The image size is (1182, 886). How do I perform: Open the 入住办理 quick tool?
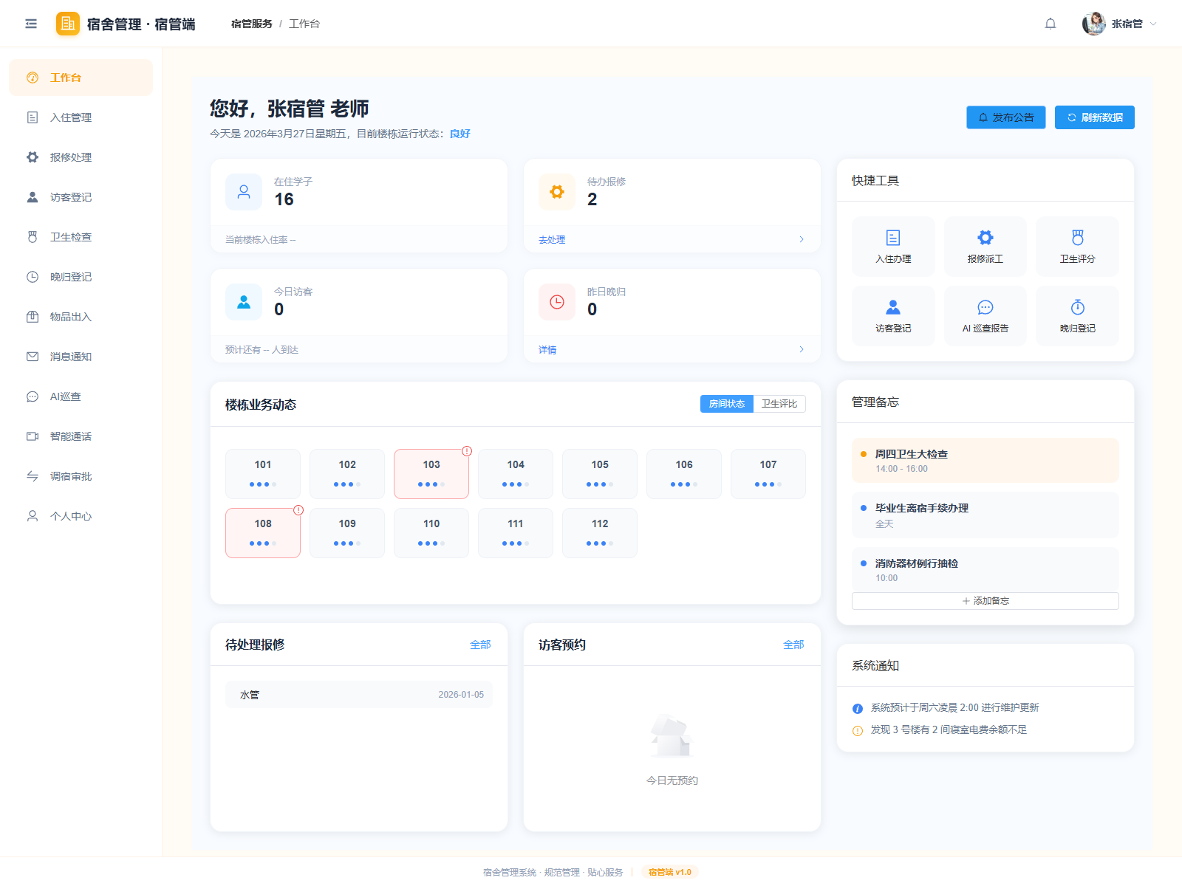(893, 247)
